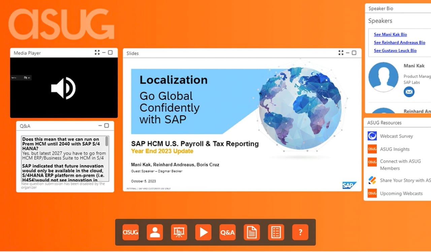This screenshot has height=252, width=431.
Task: Click the Webcast Survey icon
Action: point(372,136)
